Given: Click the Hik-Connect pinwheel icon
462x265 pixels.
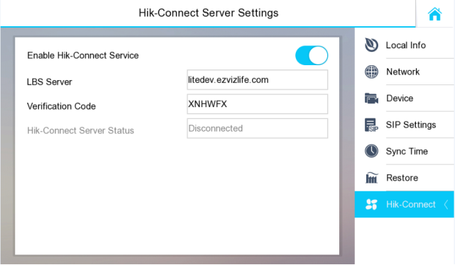Looking at the screenshot, I should [x=371, y=204].
